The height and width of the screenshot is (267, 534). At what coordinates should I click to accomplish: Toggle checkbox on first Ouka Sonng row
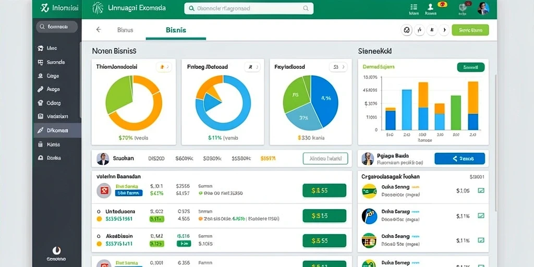point(481,191)
